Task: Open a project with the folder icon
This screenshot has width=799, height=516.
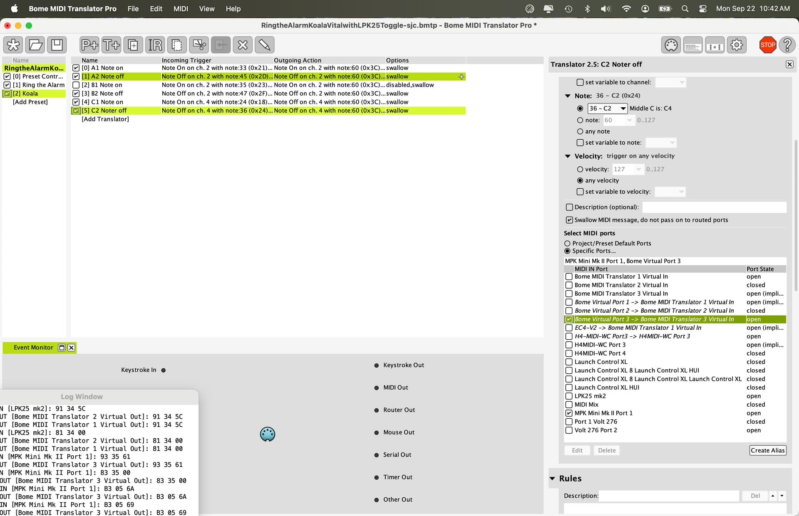Action: (x=35, y=44)
